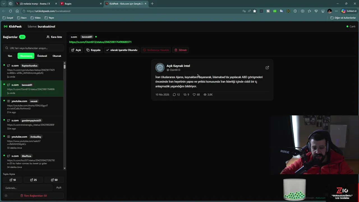Click the sidebar list scrollbar thumb

(65, 66)
